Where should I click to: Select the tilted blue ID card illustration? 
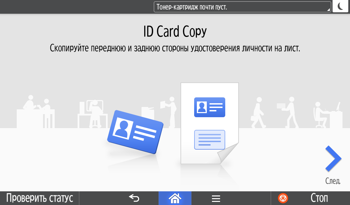coord(135,132)
